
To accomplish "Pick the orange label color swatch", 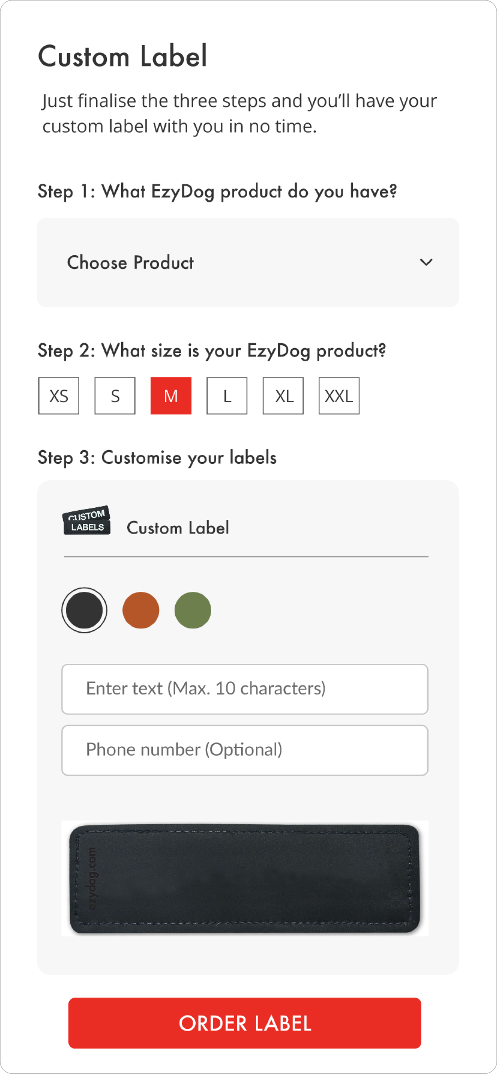I will click(141, 610).
